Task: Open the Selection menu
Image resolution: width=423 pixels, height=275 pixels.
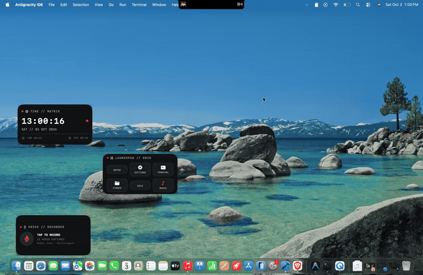Action: point(80,5)
